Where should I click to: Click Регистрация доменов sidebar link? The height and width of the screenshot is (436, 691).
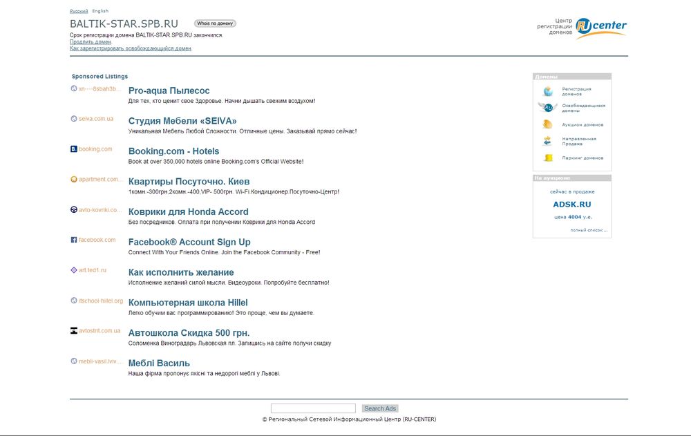coord(576,91)
